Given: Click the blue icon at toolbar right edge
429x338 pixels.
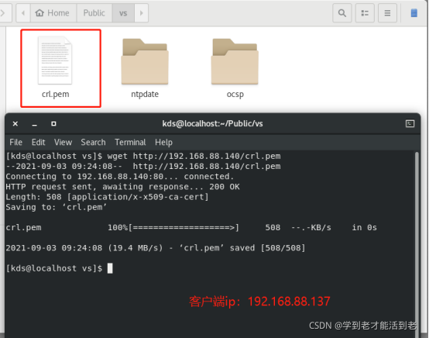Looking at the screenshot, I should [x=414, y=13].
